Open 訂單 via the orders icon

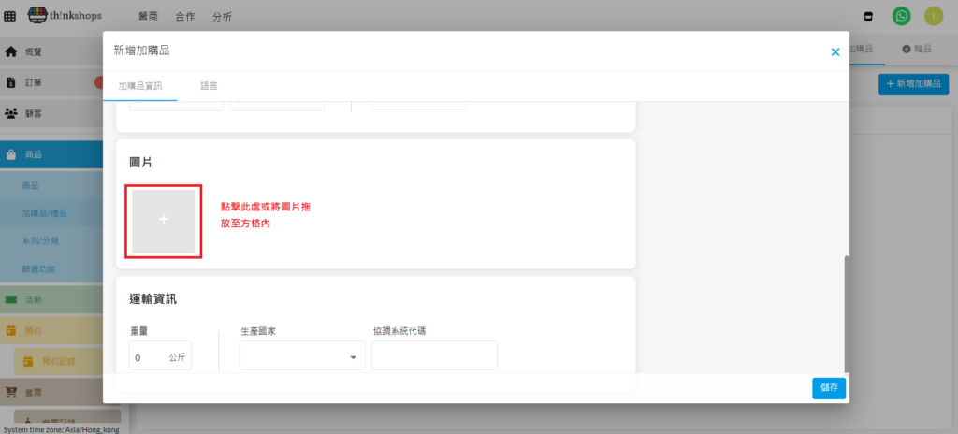coord(11,82)
